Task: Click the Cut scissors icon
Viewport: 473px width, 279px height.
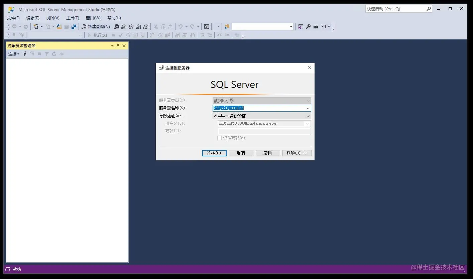Action: point(156,27)
